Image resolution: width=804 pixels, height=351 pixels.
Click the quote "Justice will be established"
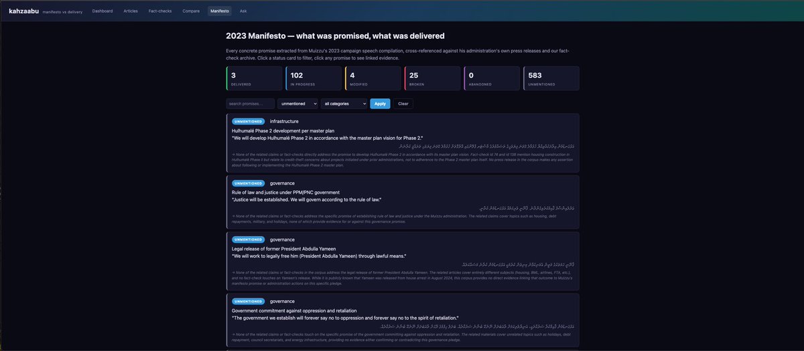(306, 200)
